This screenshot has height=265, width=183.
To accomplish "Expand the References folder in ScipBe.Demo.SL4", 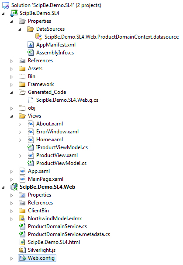I will (x=12, y=61).
